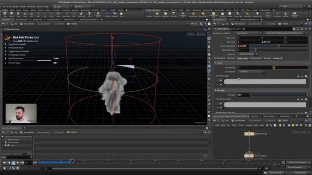
Task: Select the gasaxisforce1 node
Action: [249, 134]
